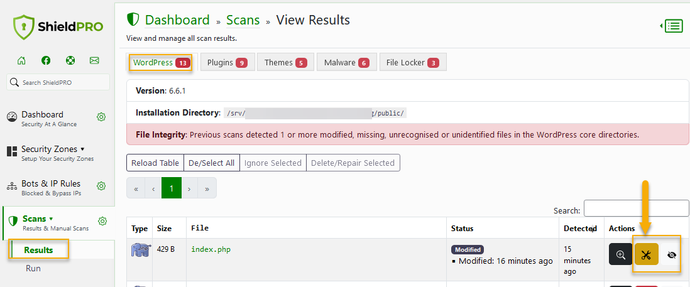Go to first page of results
The height and width of the screenshot is (287, 690).
136,188
